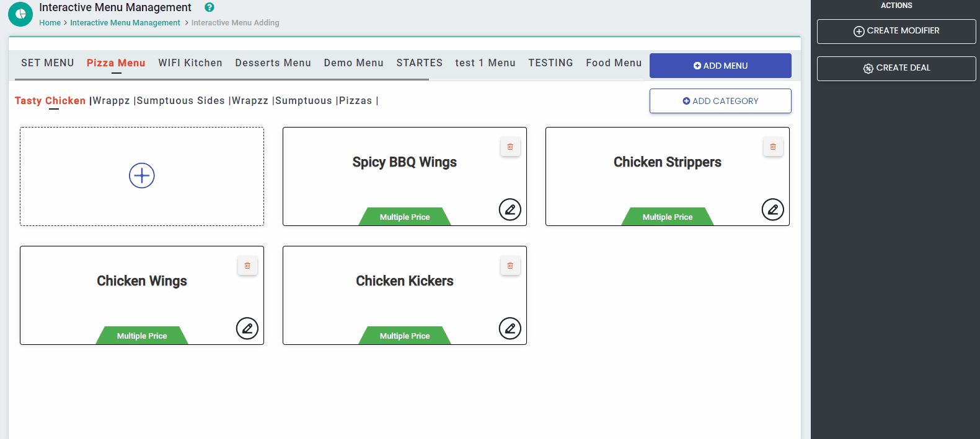Edit the Chicken Strippers item

click(773, 210)
